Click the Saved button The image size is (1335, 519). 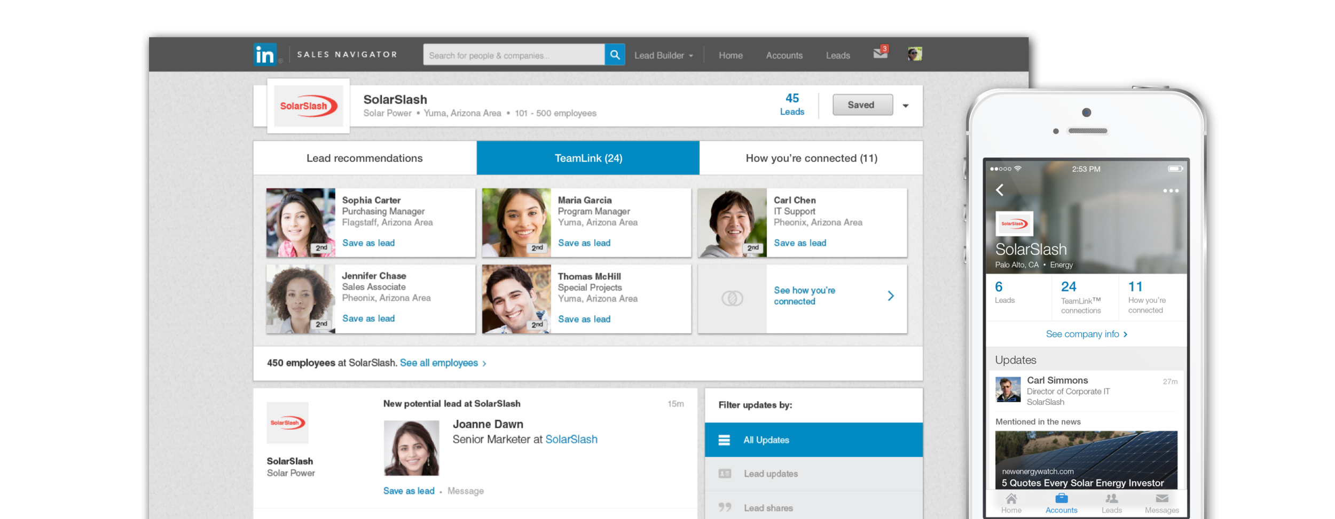862,105
